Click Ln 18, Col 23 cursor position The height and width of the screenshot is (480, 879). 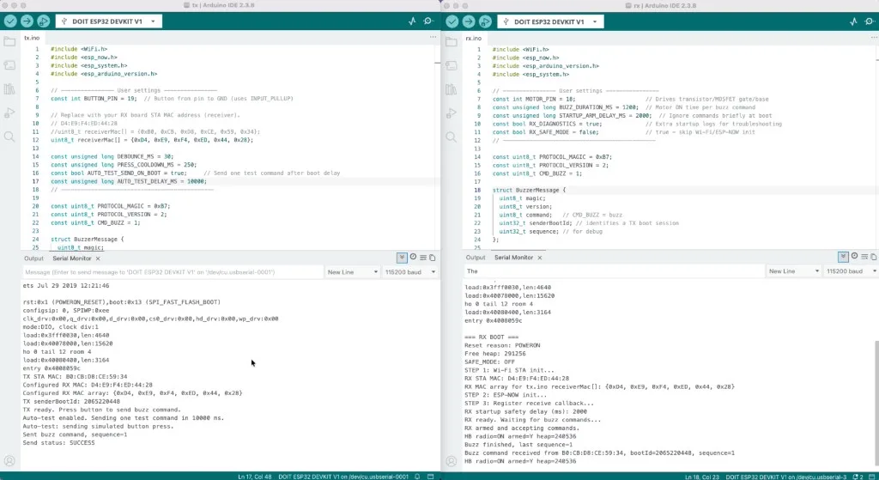pyautogui.click(x=702, y=477)
